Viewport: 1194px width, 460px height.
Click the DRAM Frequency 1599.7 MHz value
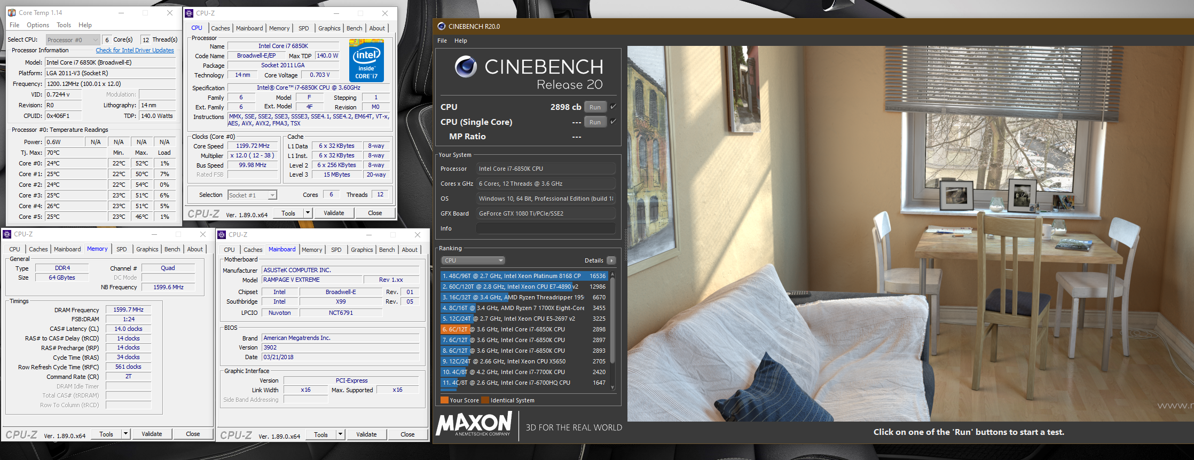point(128,310)
